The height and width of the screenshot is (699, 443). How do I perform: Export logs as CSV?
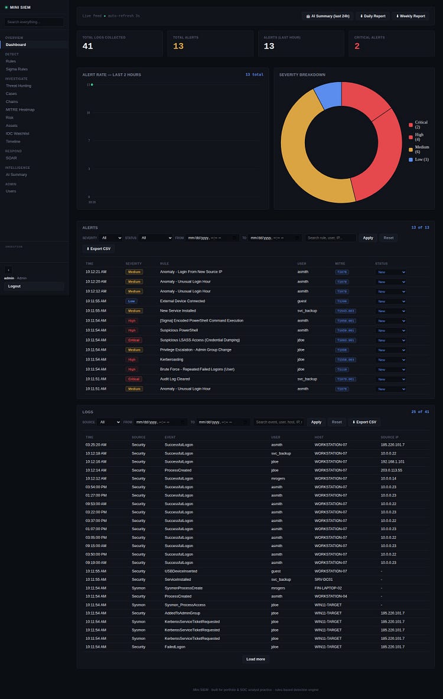point(364,422)
